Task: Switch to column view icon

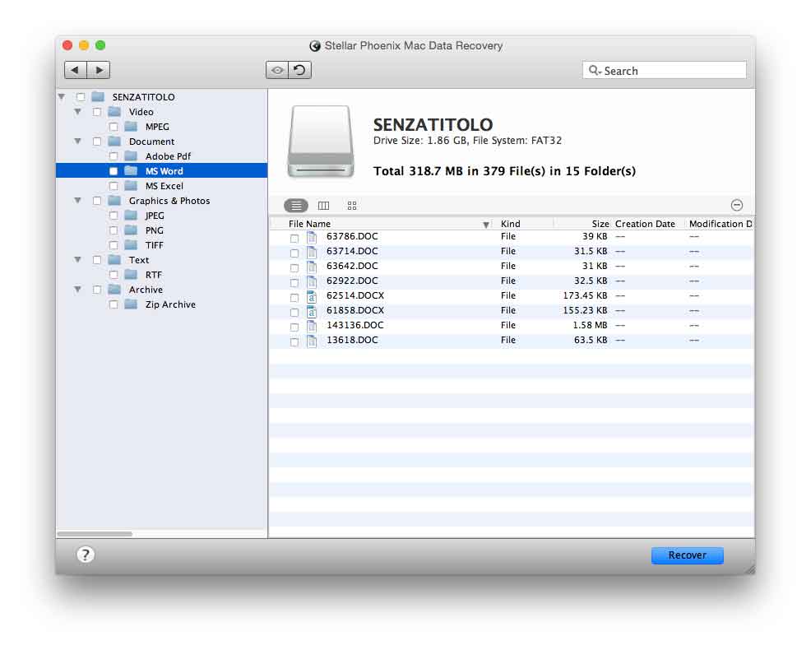Action: tap(324, 206)
